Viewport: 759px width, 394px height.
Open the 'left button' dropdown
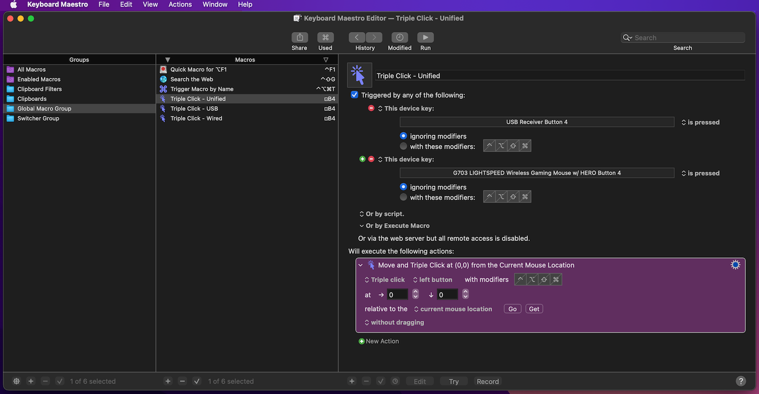pos(432,280)
